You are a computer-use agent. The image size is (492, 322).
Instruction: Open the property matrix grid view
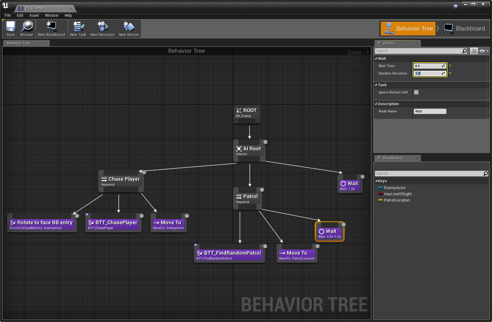pyautogui.click(x=474, y=51)
